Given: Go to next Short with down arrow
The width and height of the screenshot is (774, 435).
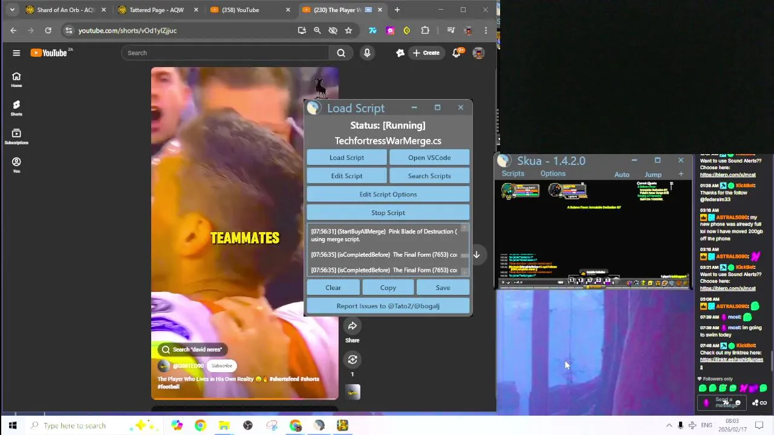Looking at the screenshot, I should [476, 255].
